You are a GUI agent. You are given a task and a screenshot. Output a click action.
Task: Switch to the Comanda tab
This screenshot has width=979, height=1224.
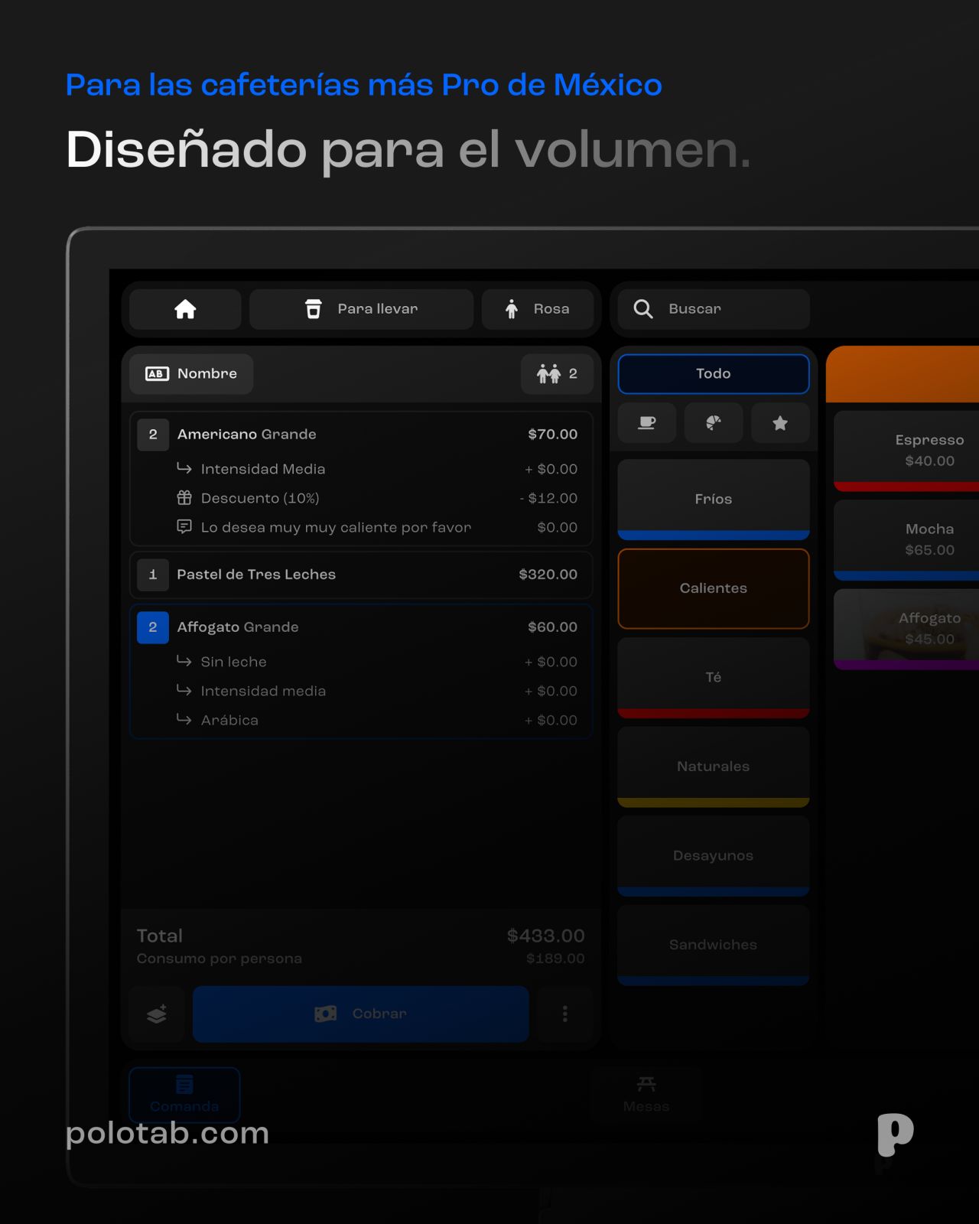184,1095
